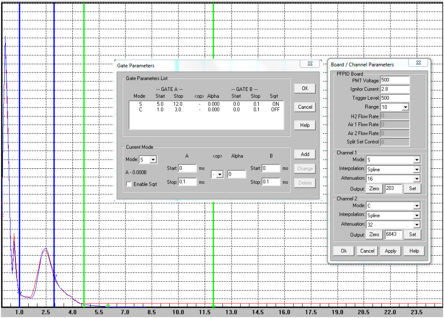Expand the Range dropdown
Viewport: 444px width, 318px height.
pyautogui.click(x=405, y=107)
